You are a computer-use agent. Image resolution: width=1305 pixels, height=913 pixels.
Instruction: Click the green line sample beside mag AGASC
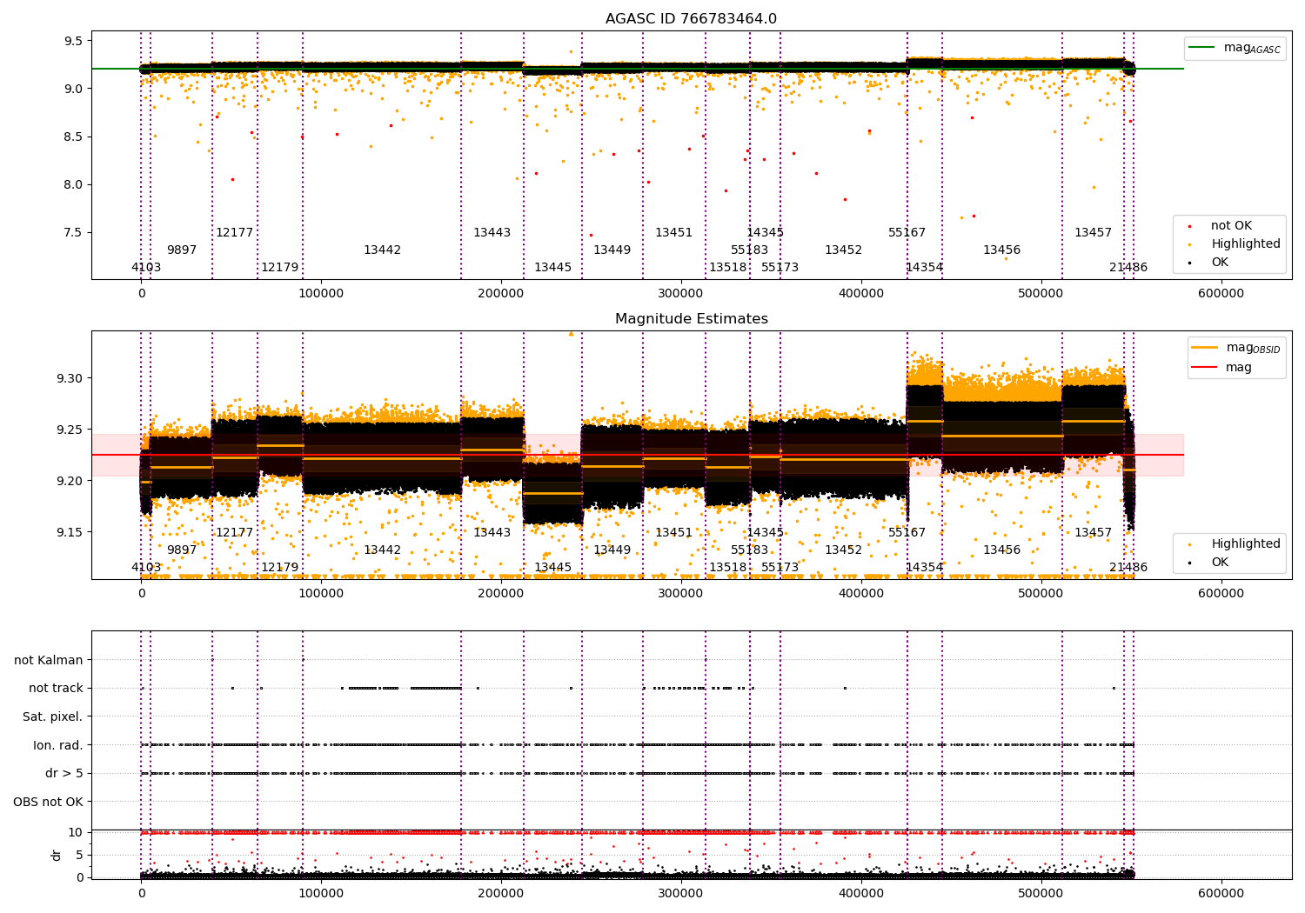[x=1203, y=48]
